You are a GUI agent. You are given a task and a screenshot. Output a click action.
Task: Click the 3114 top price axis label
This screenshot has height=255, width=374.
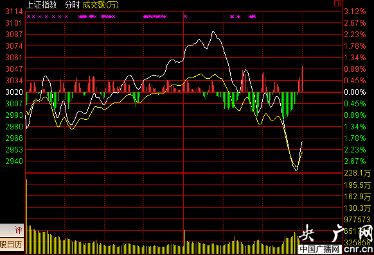14,11
